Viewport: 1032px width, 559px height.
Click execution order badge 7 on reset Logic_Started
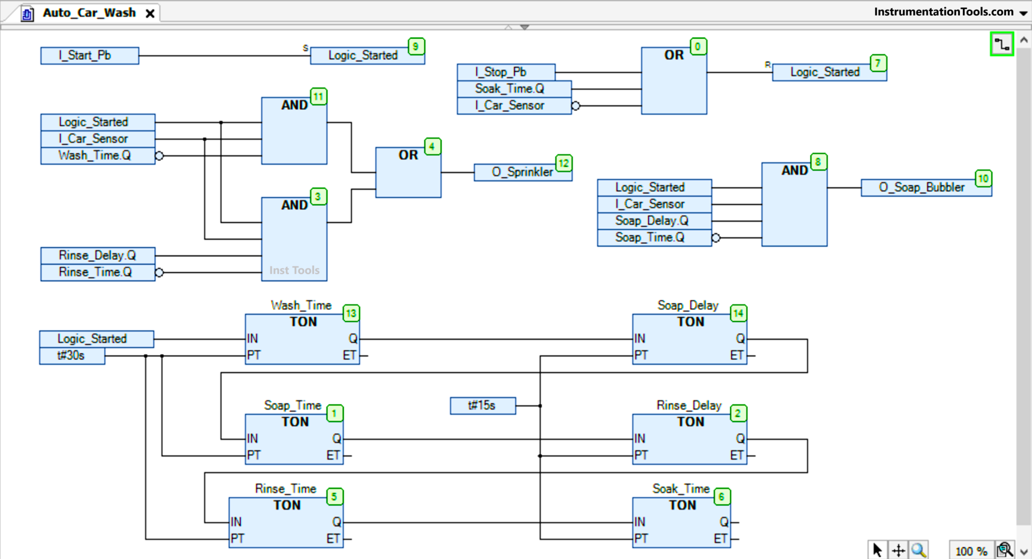[x=878, y=63]
